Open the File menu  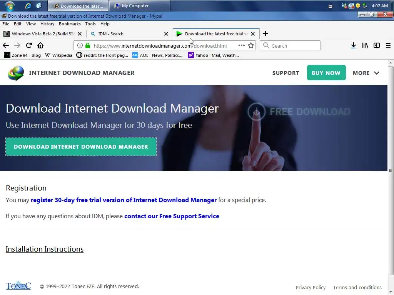5,24
